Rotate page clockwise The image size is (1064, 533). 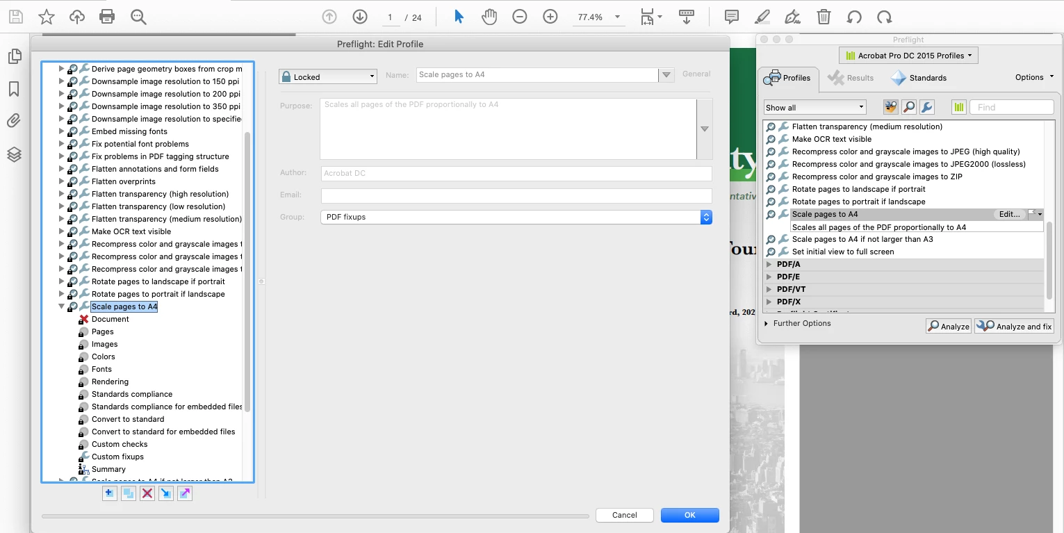coord(885,17)
